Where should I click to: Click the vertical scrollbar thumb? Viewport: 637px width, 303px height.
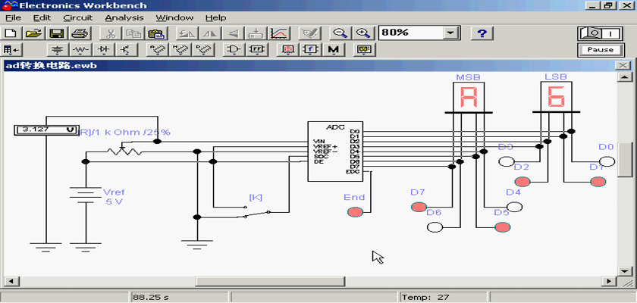pos(624,159)
